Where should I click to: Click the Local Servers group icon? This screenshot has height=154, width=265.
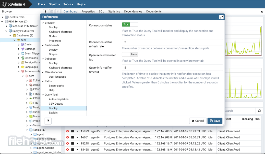click(6, 17)
